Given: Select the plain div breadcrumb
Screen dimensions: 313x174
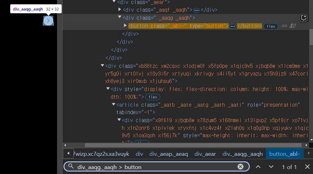Looking at the screenshot, I should coord(139,154).
